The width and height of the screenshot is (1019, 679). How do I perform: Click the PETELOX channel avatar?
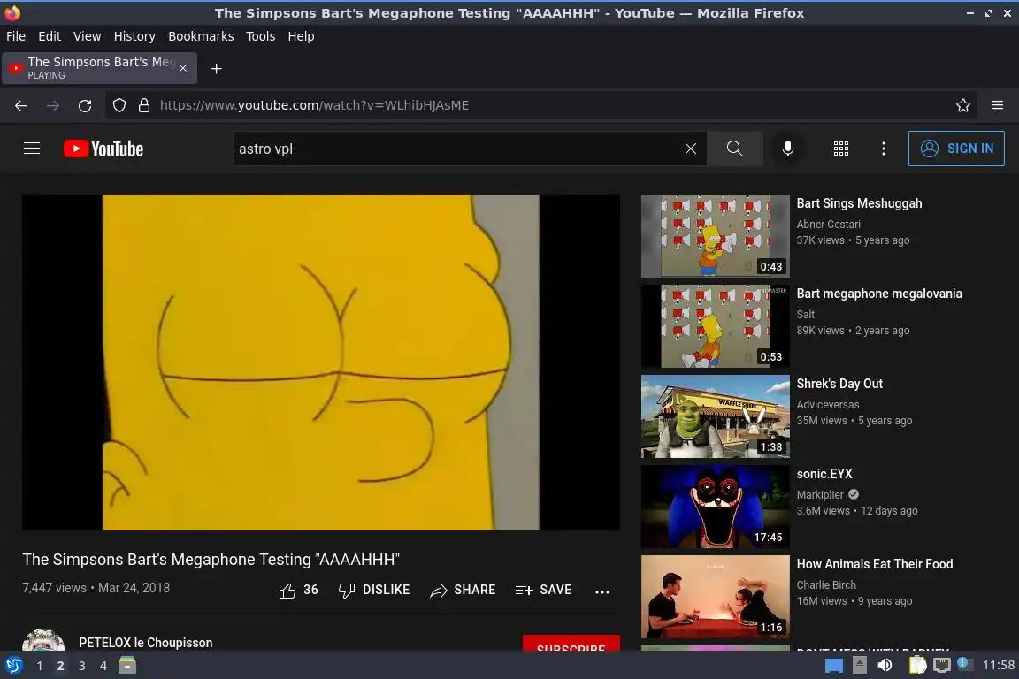43,640
